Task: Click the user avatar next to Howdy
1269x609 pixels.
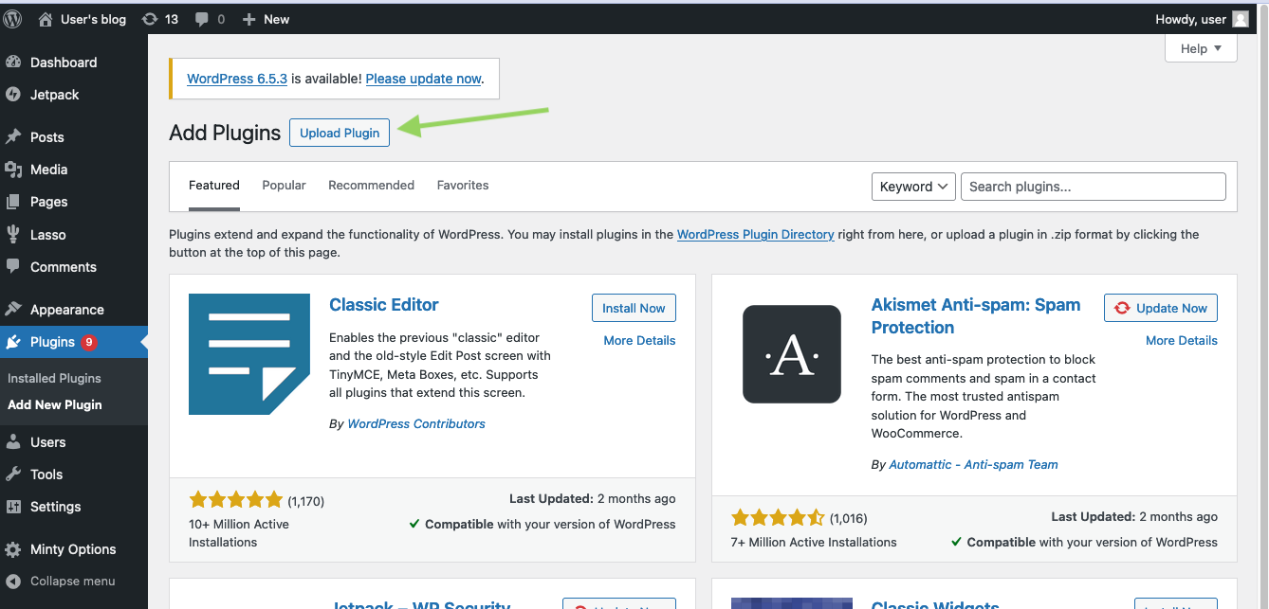Action: tap(1241, 19)
